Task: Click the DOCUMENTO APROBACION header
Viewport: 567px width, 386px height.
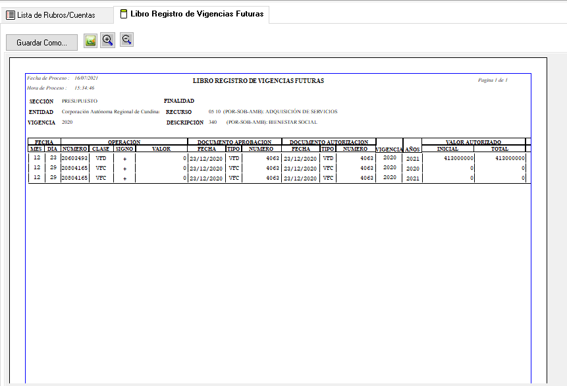Action: click(x=234, y=142)
